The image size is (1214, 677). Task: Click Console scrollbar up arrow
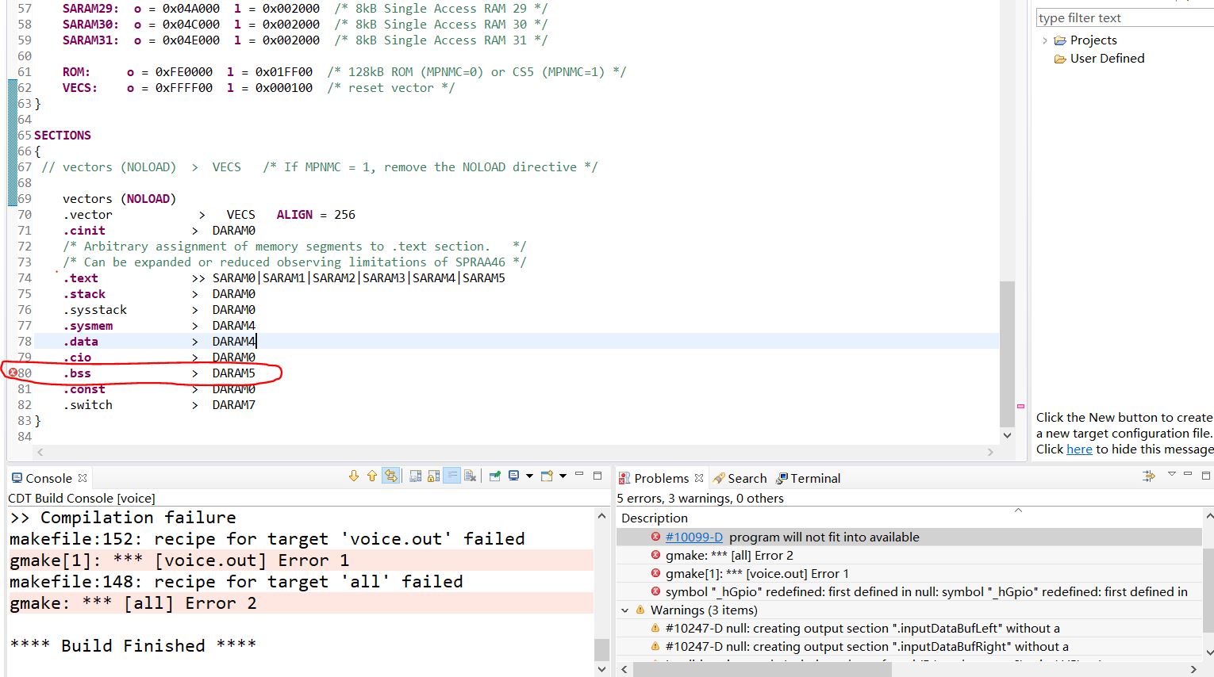point(601,516)
